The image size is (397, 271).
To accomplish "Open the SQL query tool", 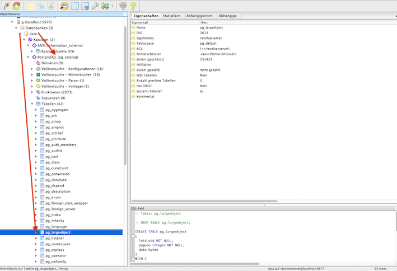I will [64, 6].
